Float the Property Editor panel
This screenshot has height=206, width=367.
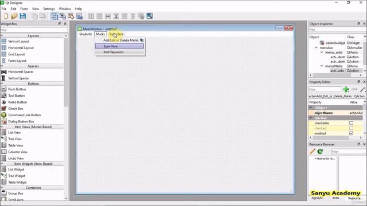358,82
